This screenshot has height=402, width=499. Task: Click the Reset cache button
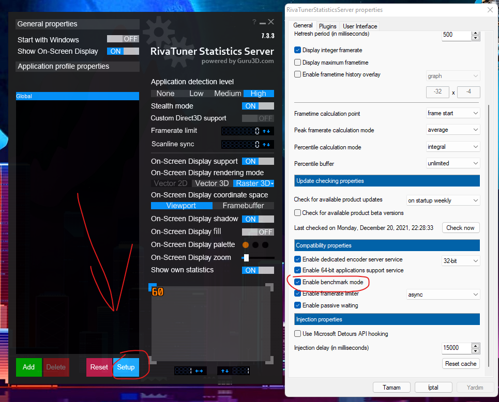(461, 364)
